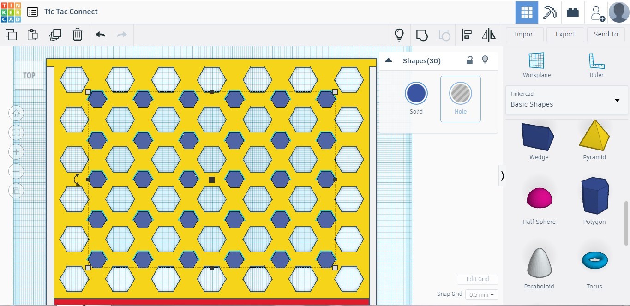Set shapes to Solid
Image resolution: width=630 pixels, height=306 pixels.
[x=416, y=98]
